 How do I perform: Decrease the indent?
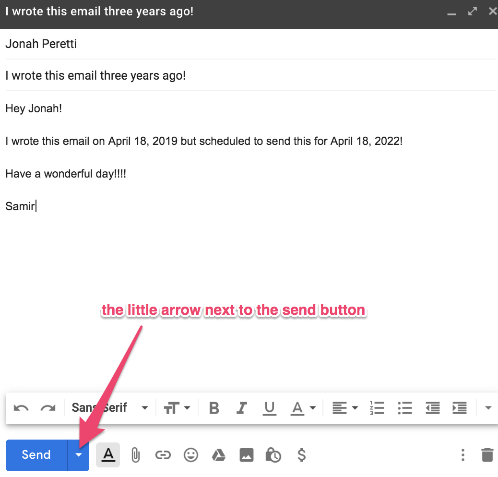pyautogui.click(x=433, y=408)
